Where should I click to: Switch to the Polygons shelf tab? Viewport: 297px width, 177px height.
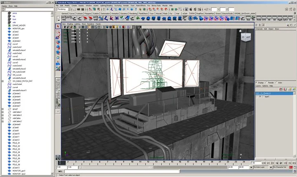tap(88, 14)
